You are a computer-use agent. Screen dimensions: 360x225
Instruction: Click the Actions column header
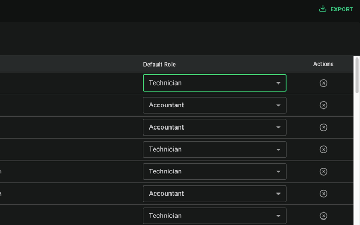(x=323, y=64)
